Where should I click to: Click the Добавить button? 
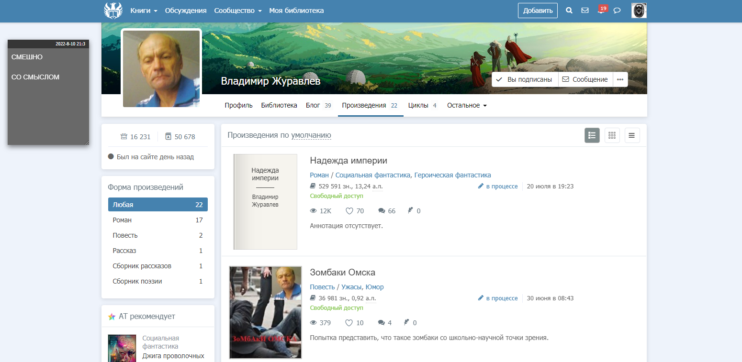pyautogui.click(x=537, y=11)
